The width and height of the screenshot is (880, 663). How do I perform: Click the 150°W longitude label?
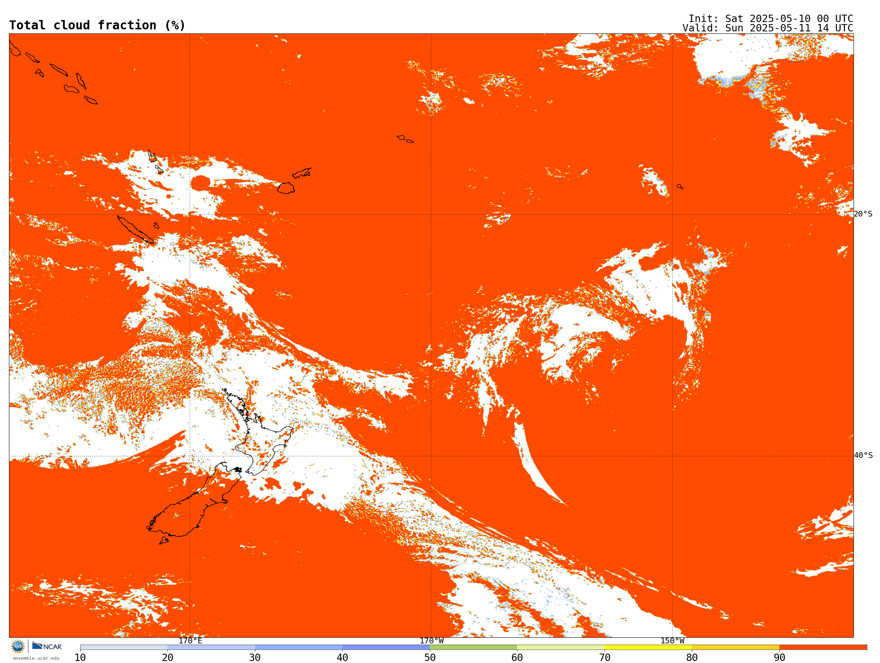click(673, 641)
